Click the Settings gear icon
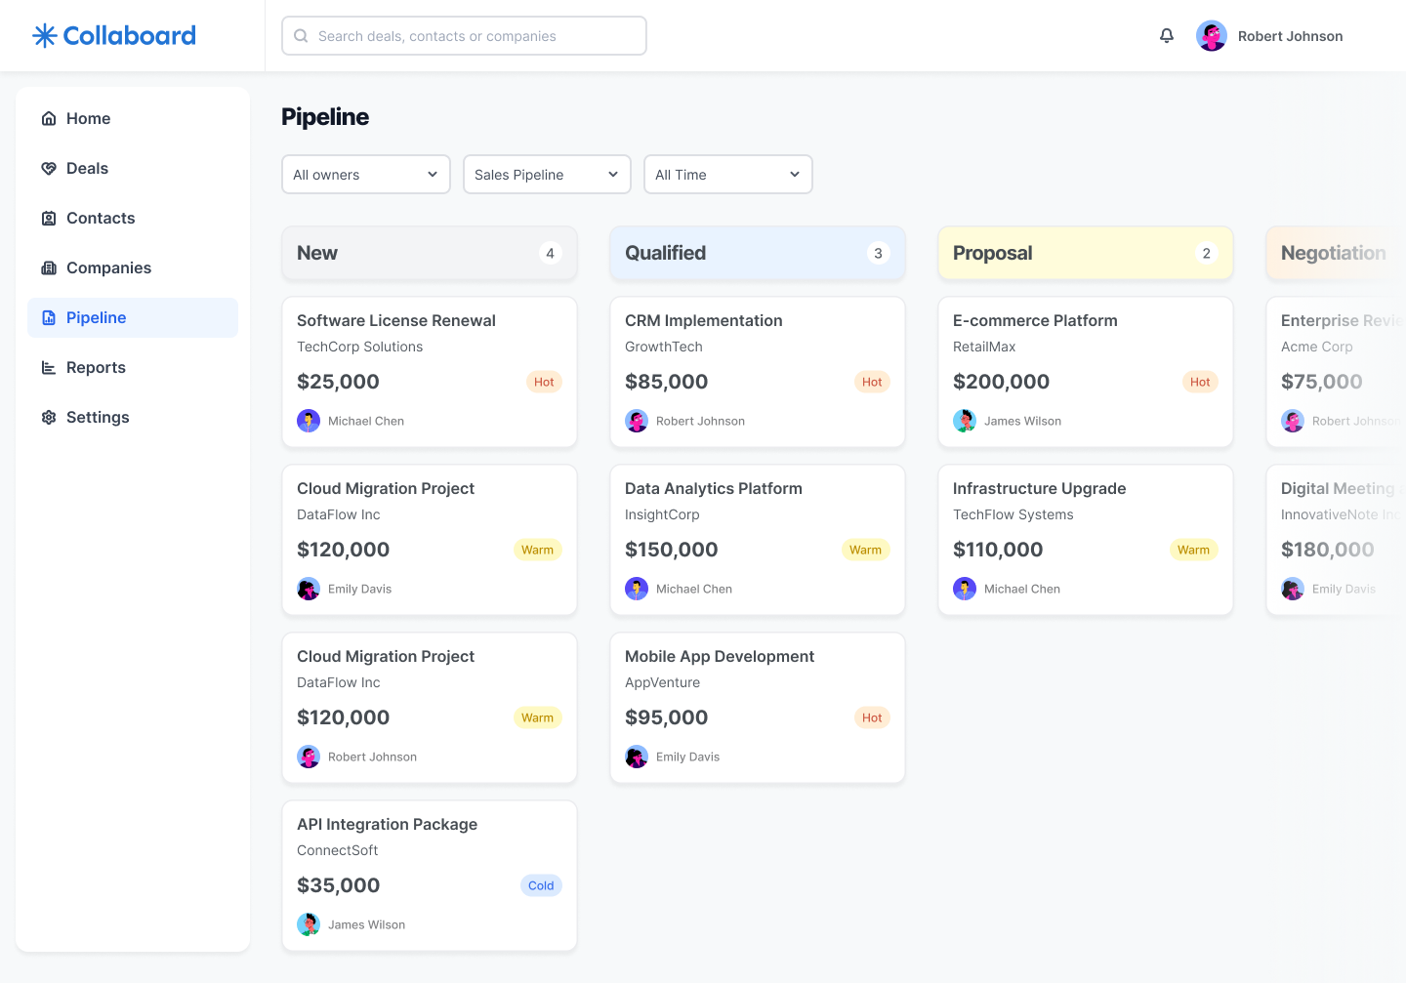Screen dimensions: 1406x983 (49, 418)
